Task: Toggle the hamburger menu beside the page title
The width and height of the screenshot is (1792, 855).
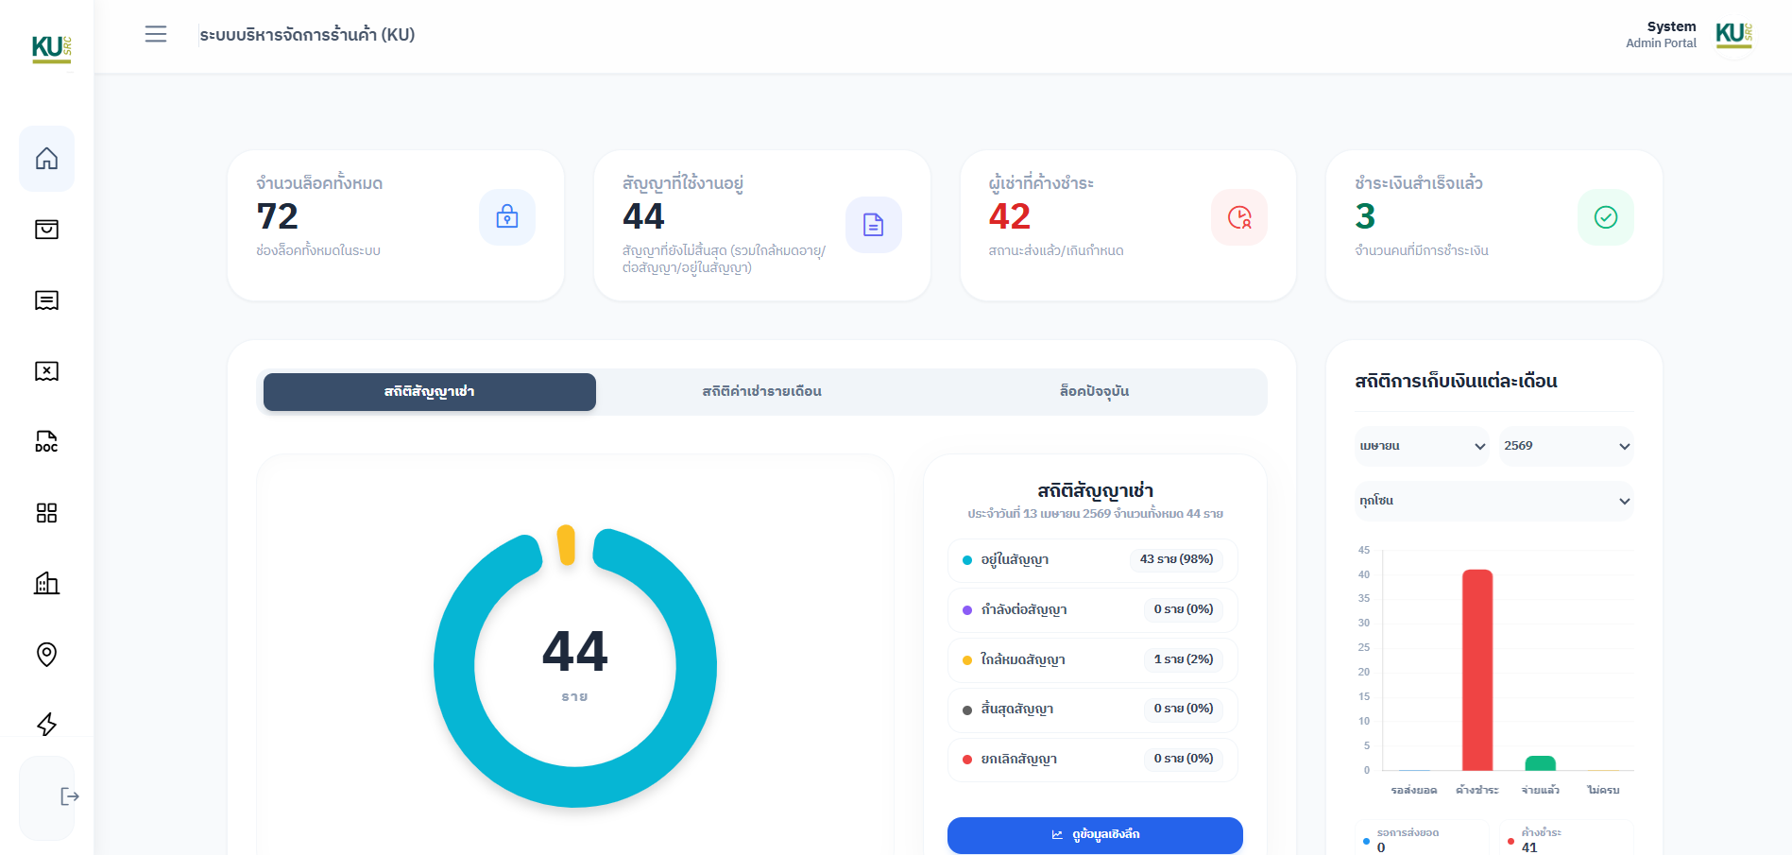Action: coord(155,34)
